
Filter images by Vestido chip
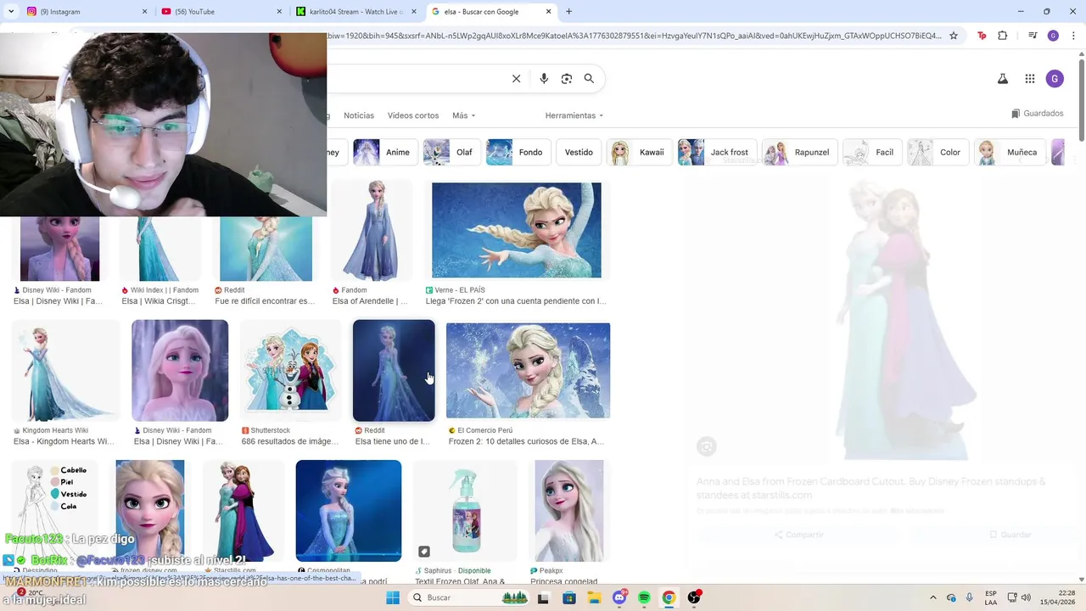[x=579, y=153]
